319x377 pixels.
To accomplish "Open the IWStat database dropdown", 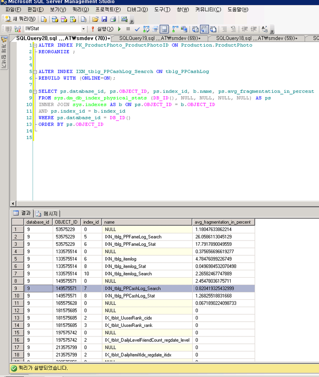I will click(x=84, y=29).
